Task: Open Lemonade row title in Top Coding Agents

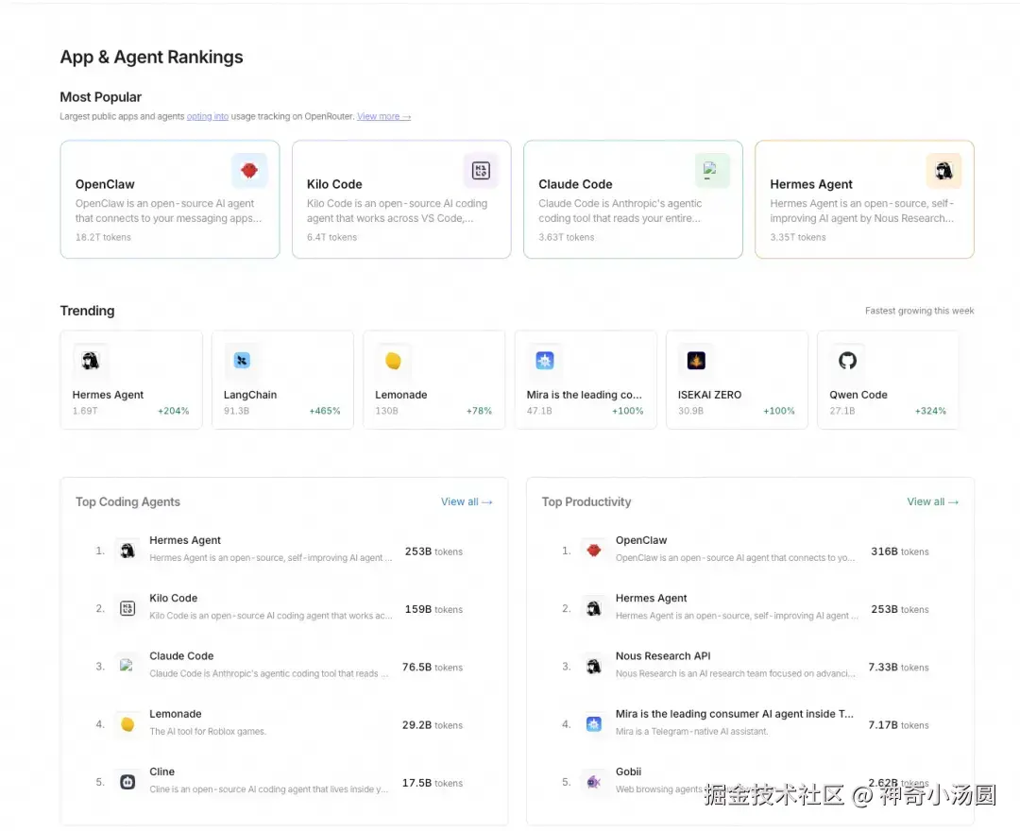Action: [x=176, y=714]
